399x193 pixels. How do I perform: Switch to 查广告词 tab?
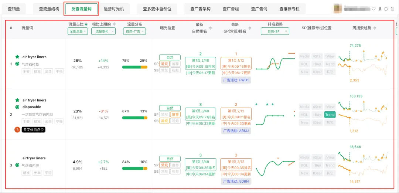[259, 9]
